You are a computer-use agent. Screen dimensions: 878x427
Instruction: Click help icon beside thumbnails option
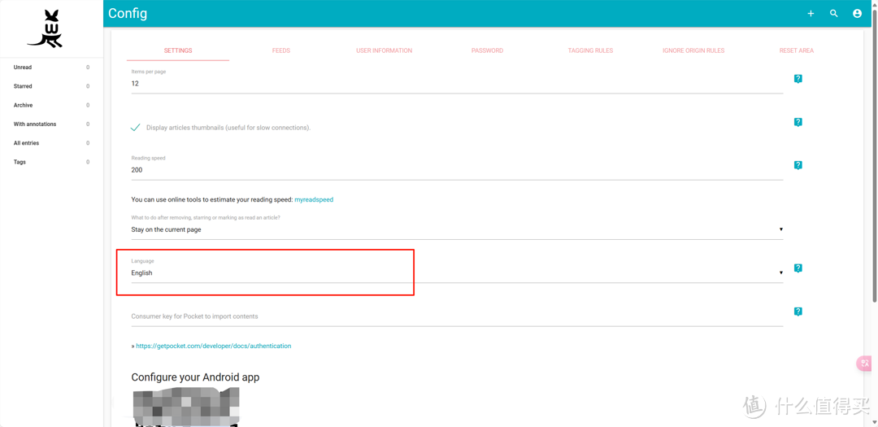[x=798, y=122]
